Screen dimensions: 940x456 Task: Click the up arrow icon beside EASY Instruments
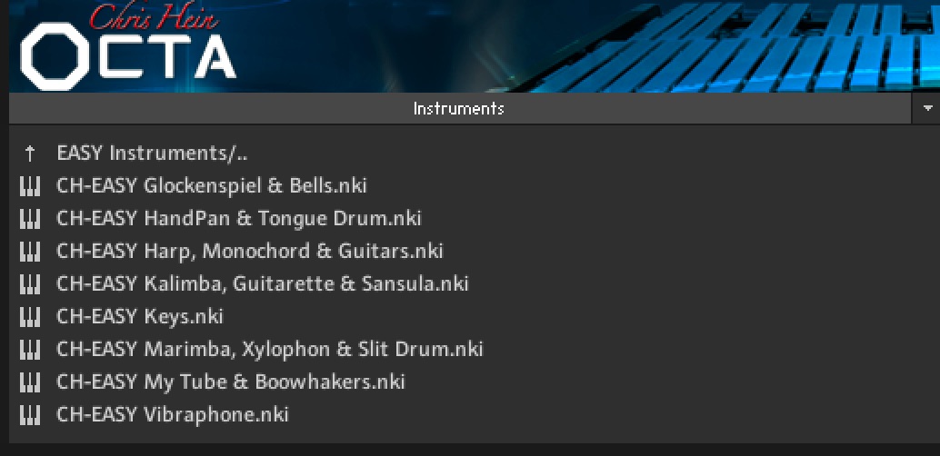[30, 153]
